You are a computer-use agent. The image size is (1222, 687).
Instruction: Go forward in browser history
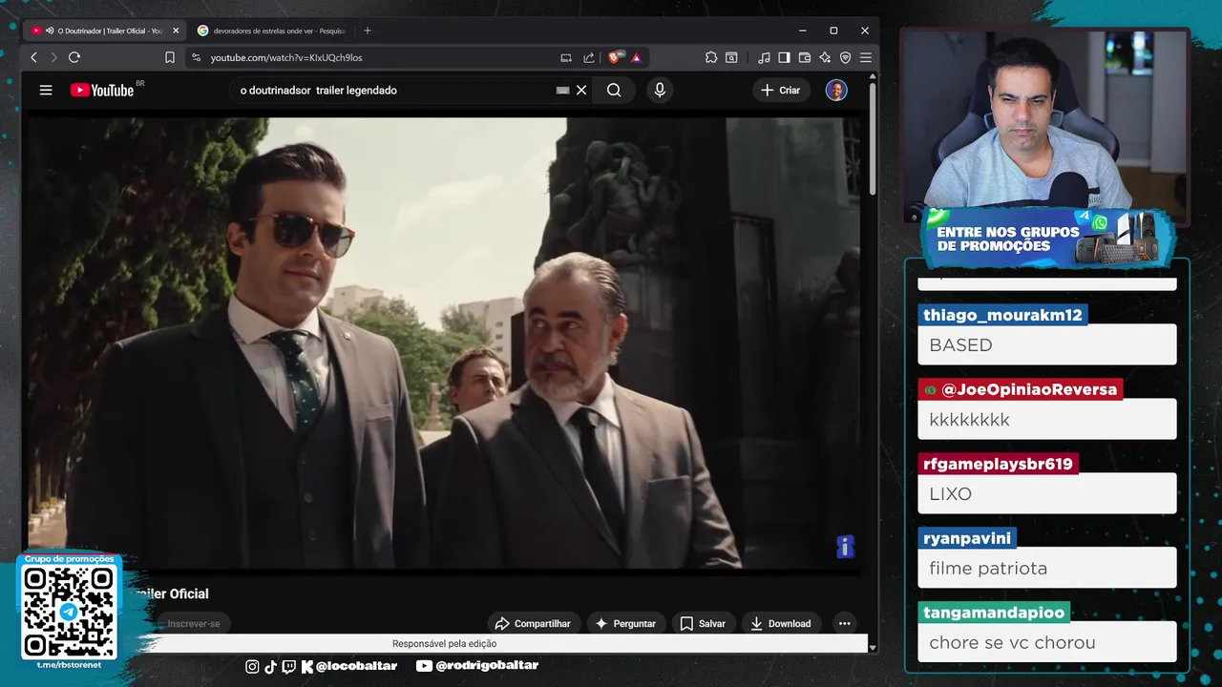[x=53, y=57]
